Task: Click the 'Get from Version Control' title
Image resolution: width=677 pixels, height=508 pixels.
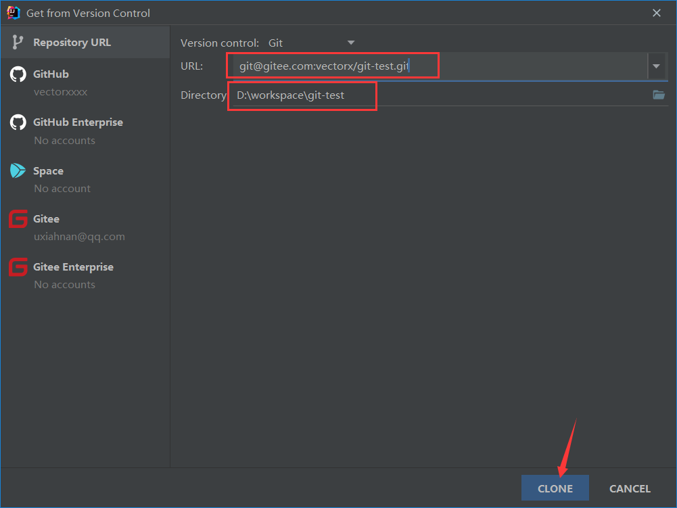Action: click(88, 14)
